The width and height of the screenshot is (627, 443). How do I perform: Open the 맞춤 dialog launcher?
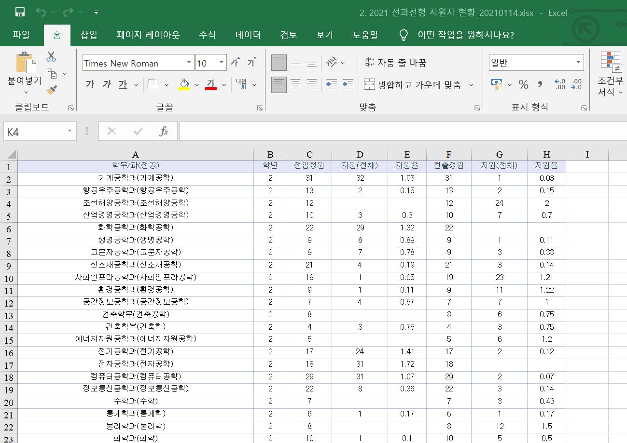pos(477,108)
